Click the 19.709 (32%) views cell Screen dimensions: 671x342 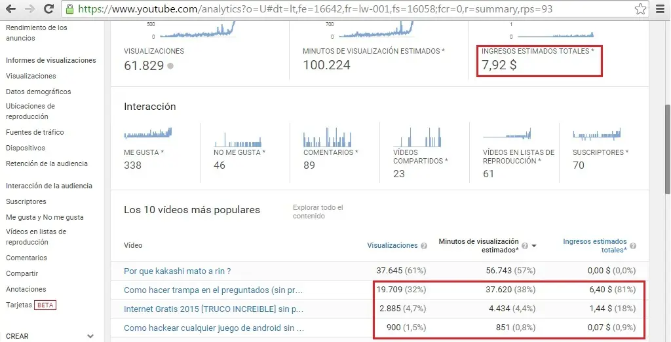click(x=401, y=290)
